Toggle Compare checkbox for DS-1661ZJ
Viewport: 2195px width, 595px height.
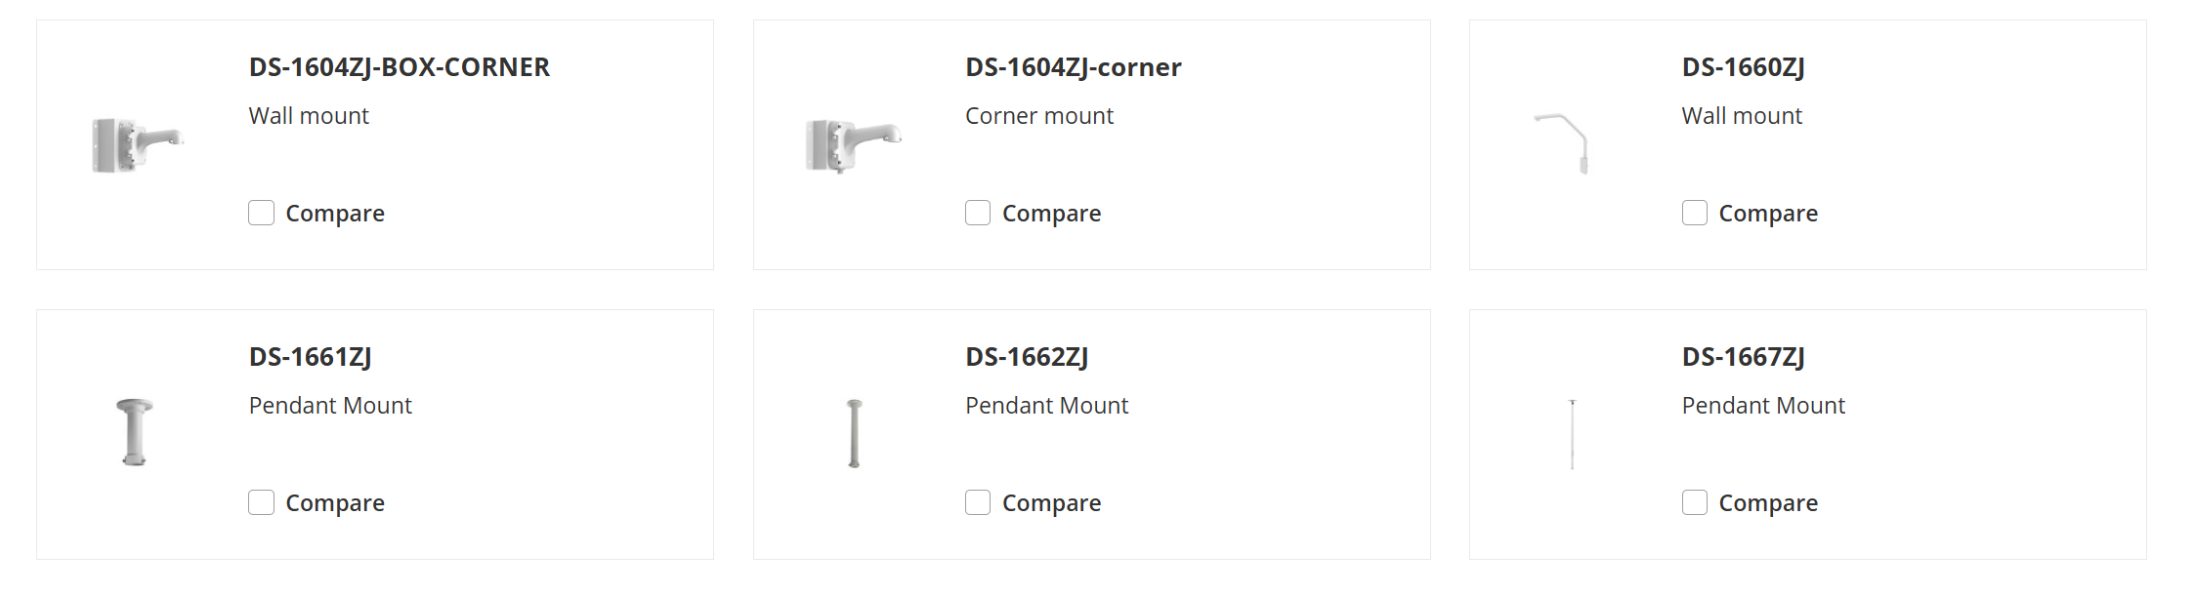(261, 502)
